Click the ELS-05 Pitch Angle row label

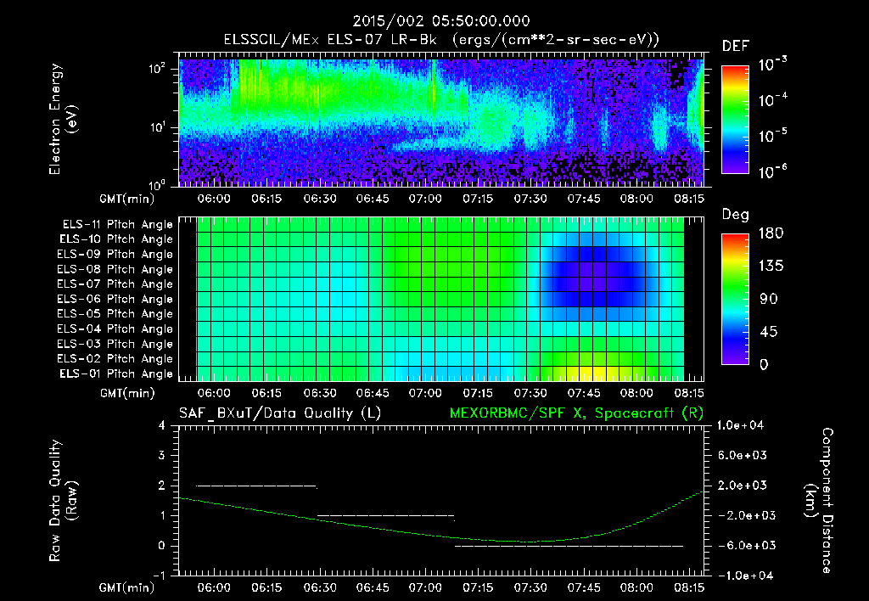(x=115, y=314)
